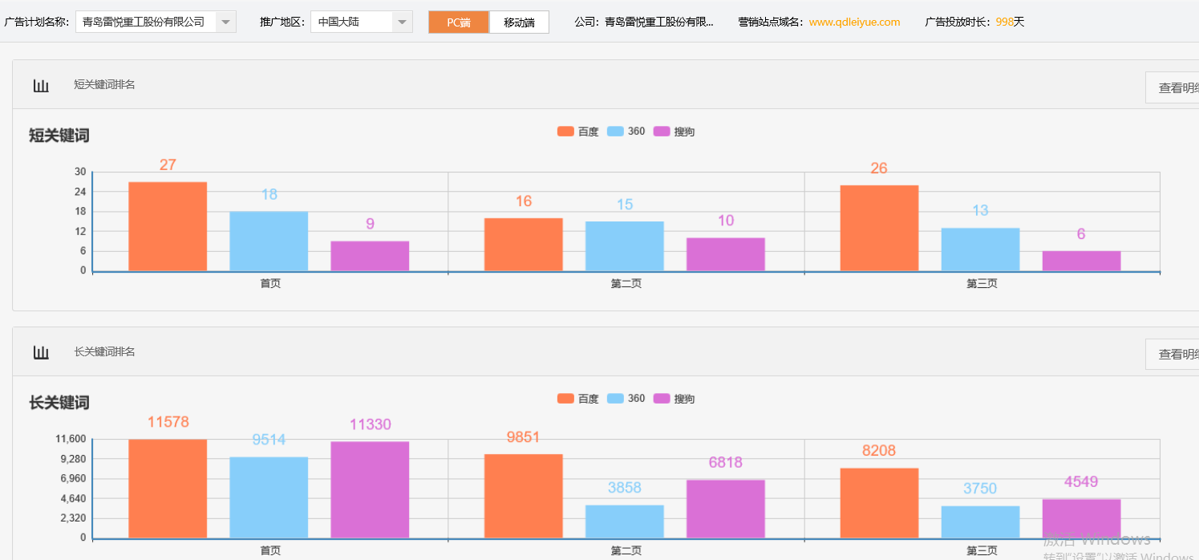This screenshot has height=560, width=1199.
Task: Click the 搜狗 首页 bar showing 11330
Action: click(370, 489)
